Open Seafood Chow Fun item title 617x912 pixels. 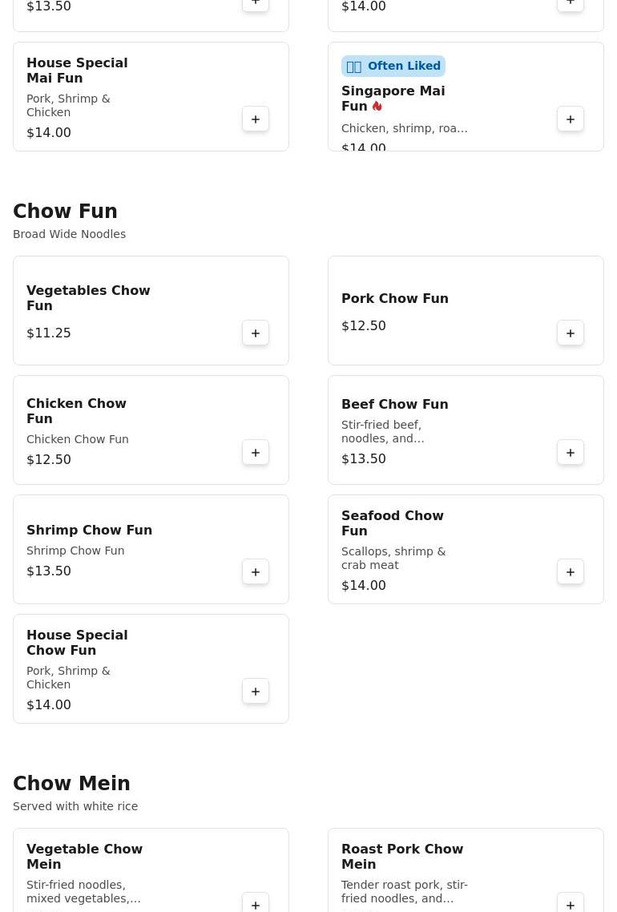tap(392, 523)
